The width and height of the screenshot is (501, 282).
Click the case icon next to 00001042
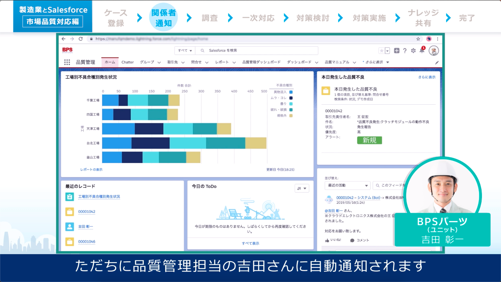tap(70, 212)
